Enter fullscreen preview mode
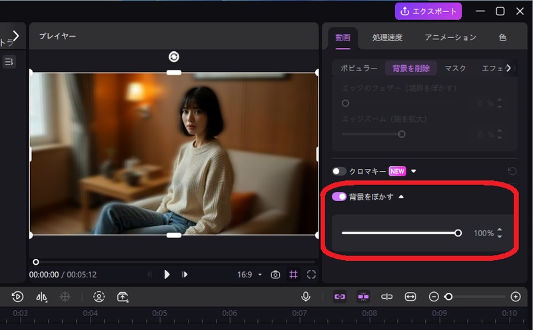Viewport: 533px width, 330px height. pos(311,274)
